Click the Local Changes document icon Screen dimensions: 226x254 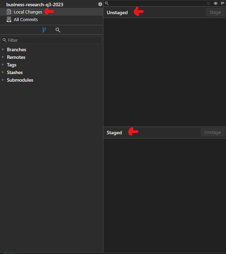pos(9,12)
